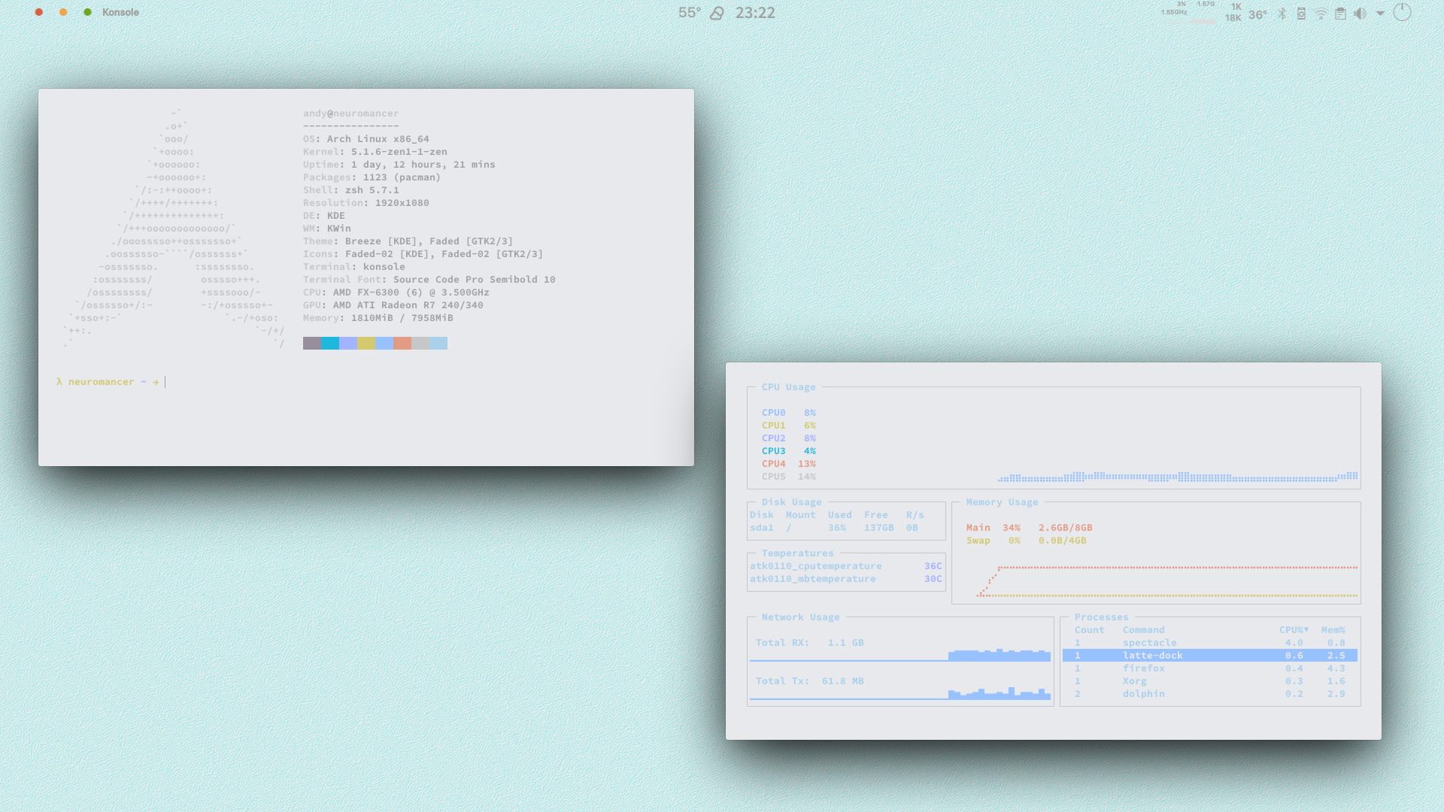Click the Temperatures panel title
1444x812 pixels.
[x=798, y=553]
